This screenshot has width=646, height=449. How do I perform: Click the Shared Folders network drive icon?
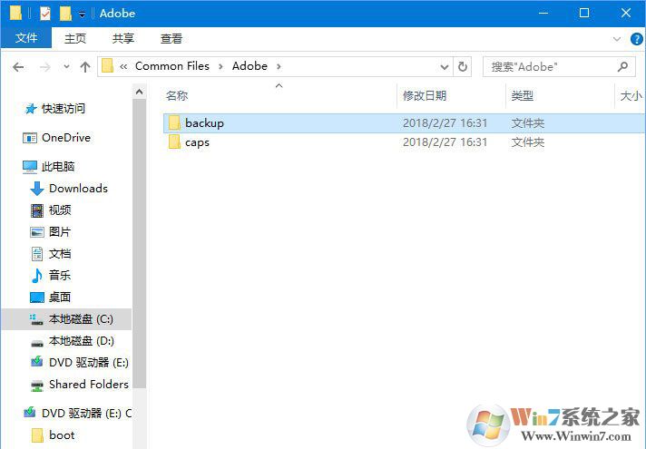(x=37, y=386)
